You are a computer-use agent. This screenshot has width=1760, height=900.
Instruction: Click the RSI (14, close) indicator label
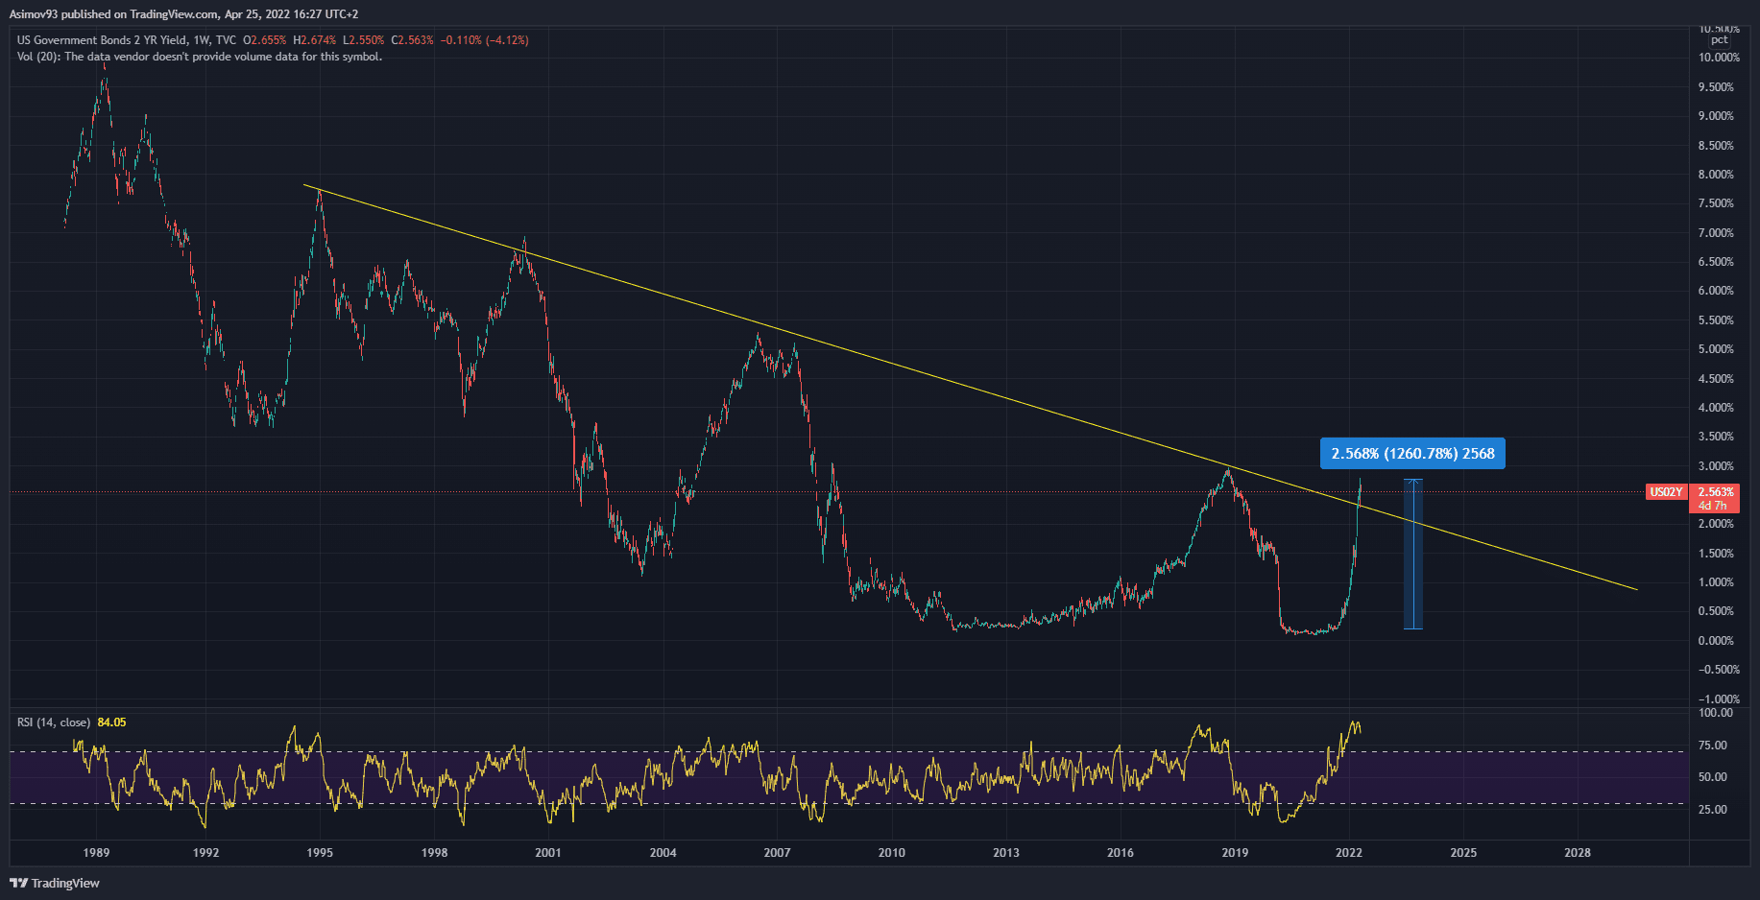pos(54,722)
